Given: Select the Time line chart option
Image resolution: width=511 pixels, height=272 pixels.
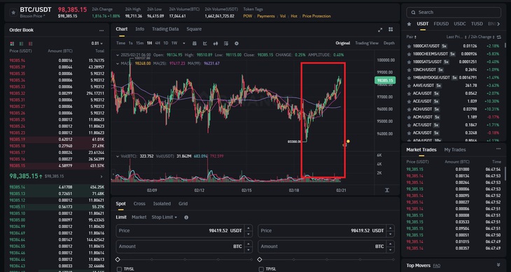Looking at the screenshot, I should (x=120, y=43).
